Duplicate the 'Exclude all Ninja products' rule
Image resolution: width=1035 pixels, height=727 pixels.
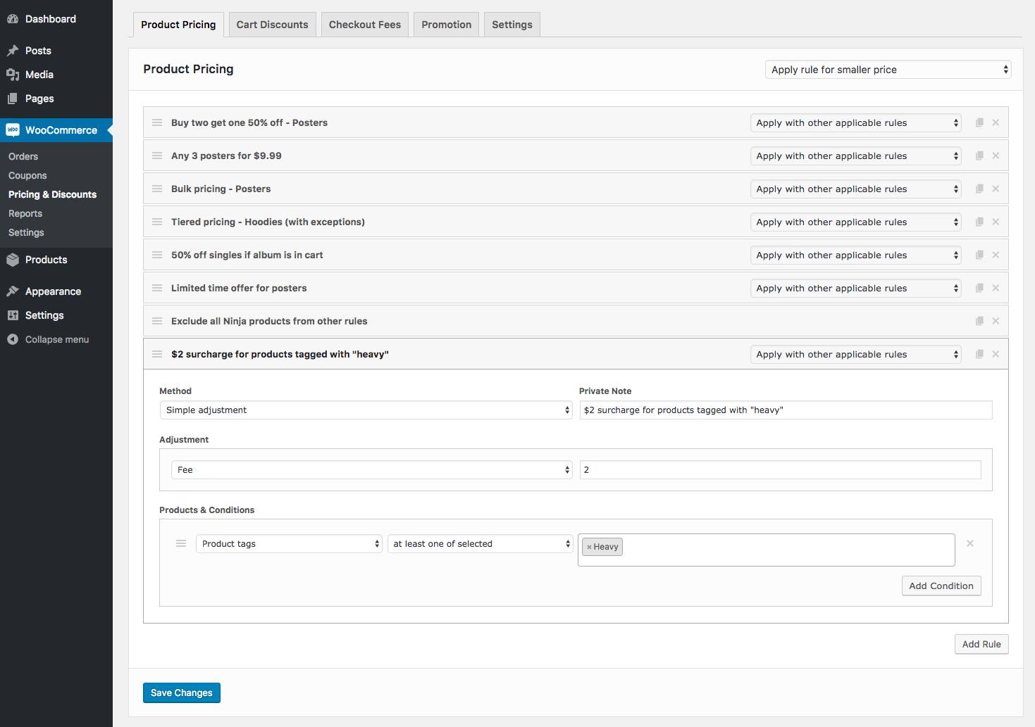[x=979, y=321]
